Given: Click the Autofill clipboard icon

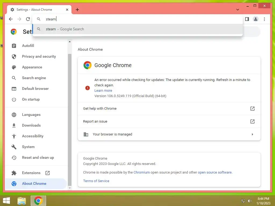Looking at the screenshot, I should coord(14,46).
